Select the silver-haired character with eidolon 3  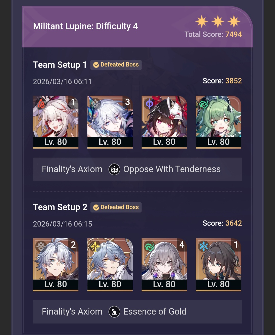click(110, 122)
